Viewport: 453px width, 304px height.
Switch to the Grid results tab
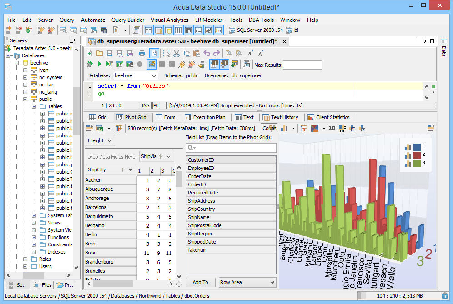pos(98,117)
